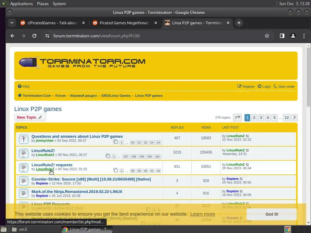The image size is (311, 233).
Task: Go to page 157 of LinuxRuleZ! topic
Action: tap(126, 157)
